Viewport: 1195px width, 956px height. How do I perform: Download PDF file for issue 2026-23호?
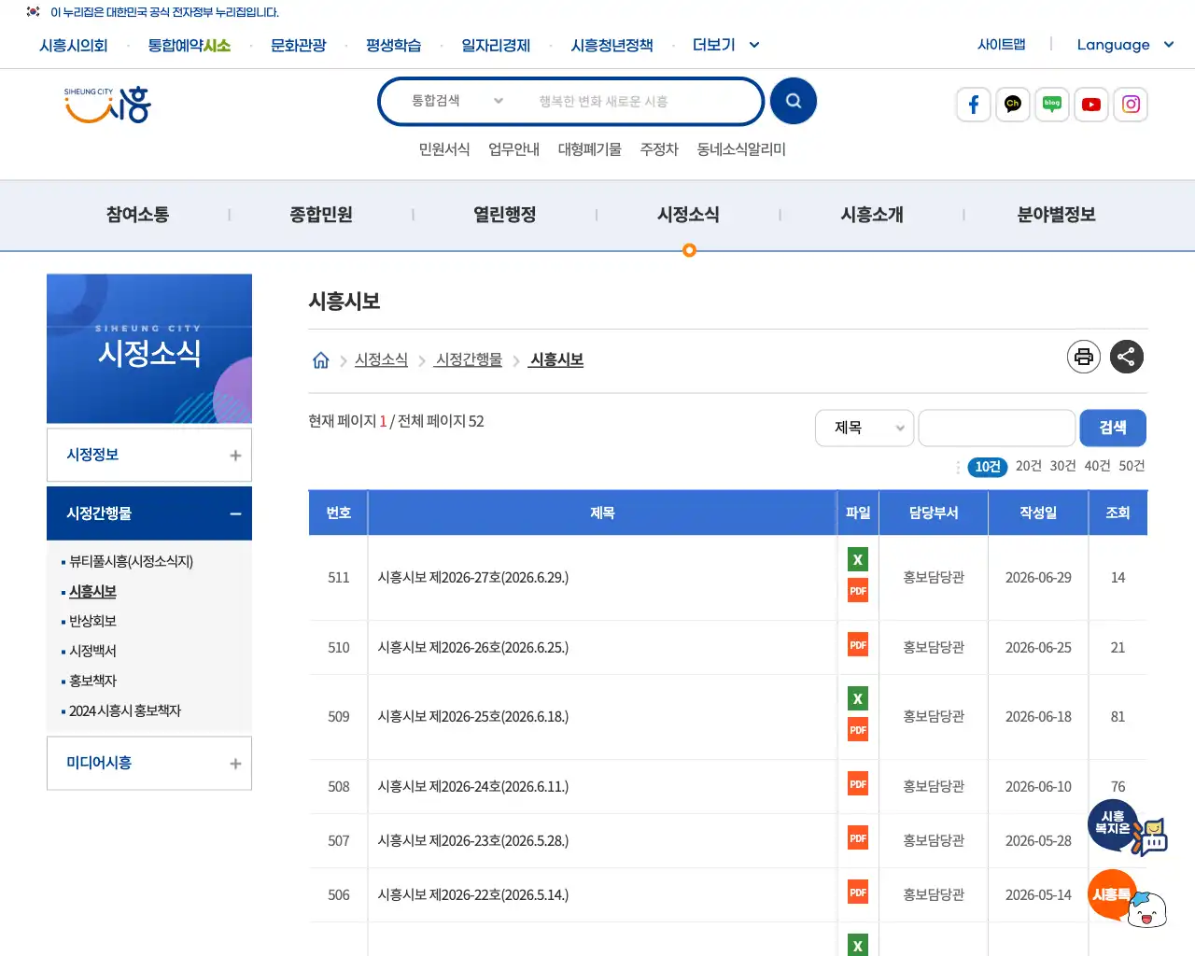tap(858, 838)
